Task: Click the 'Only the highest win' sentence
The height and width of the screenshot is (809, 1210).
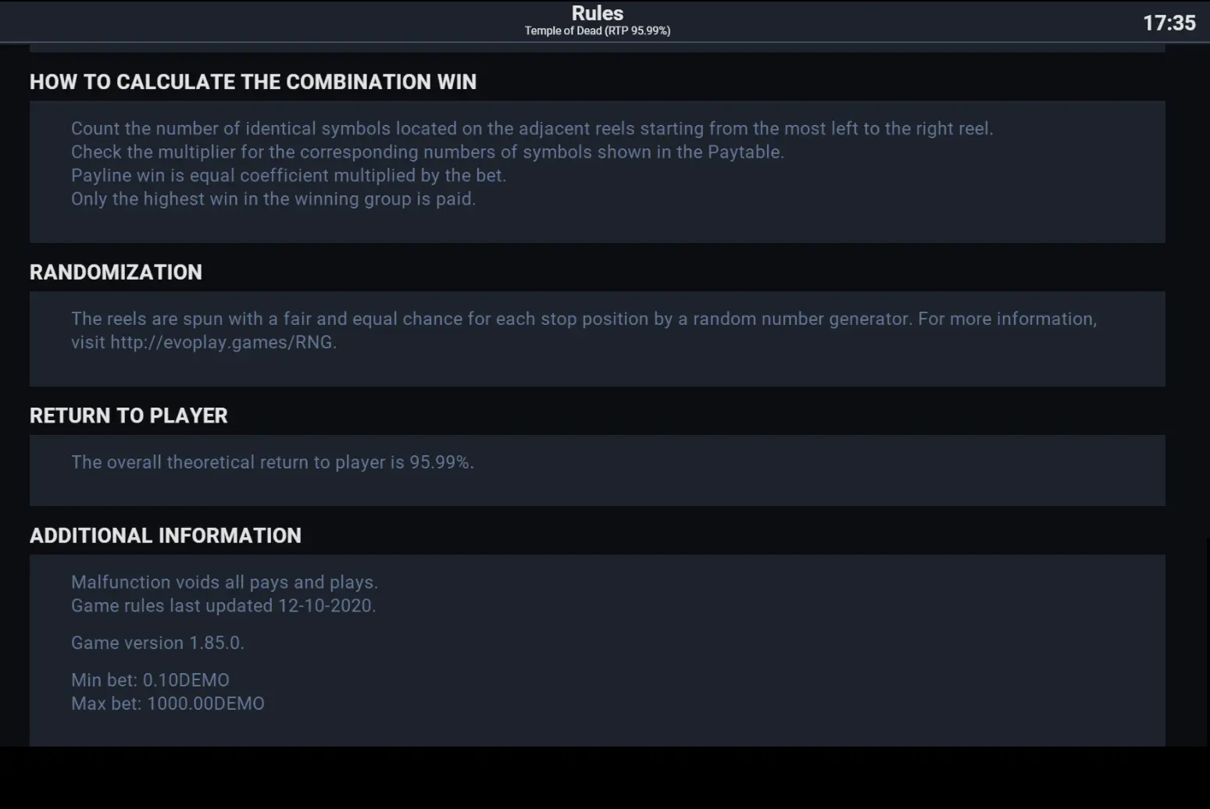Action: pos(273,199)
